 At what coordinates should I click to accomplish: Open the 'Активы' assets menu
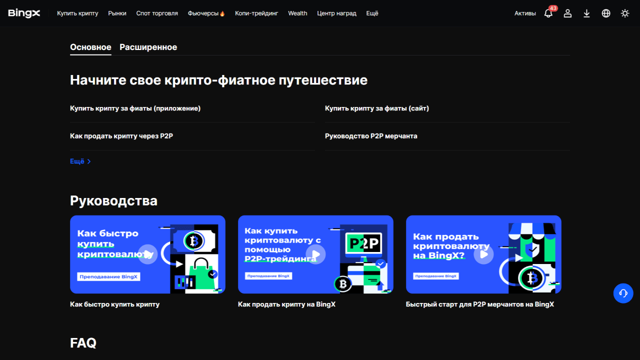pyautogui.click(x=525, y=13)
